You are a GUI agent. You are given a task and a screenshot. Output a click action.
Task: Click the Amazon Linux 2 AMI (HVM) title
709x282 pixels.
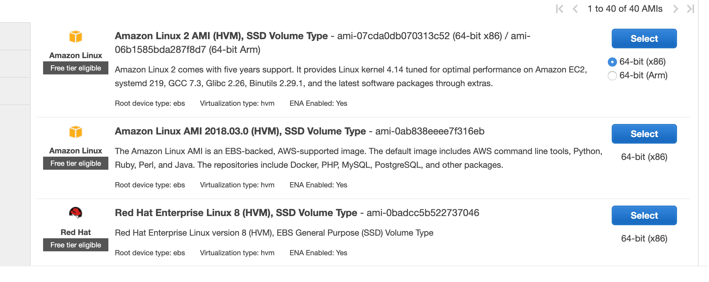click(221, 36)
